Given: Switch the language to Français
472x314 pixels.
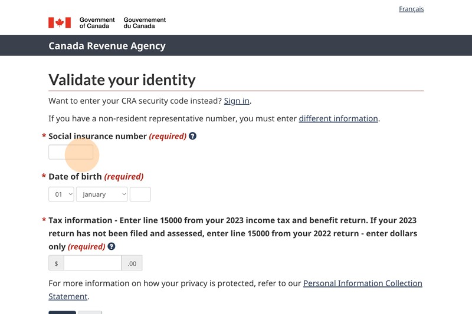Looking at the screenshot, I should click(411, 9).
